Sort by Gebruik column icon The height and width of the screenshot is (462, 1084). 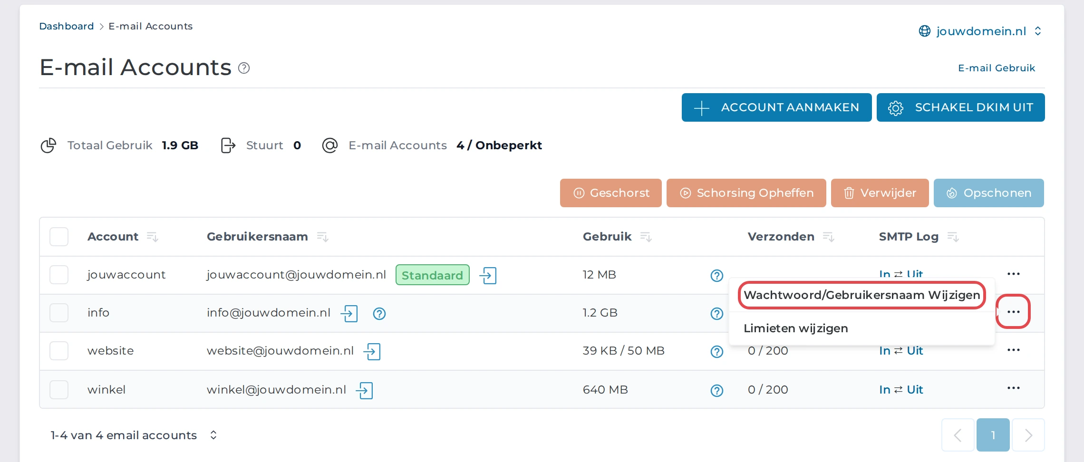pyautogui.click(x=646, y=237)
